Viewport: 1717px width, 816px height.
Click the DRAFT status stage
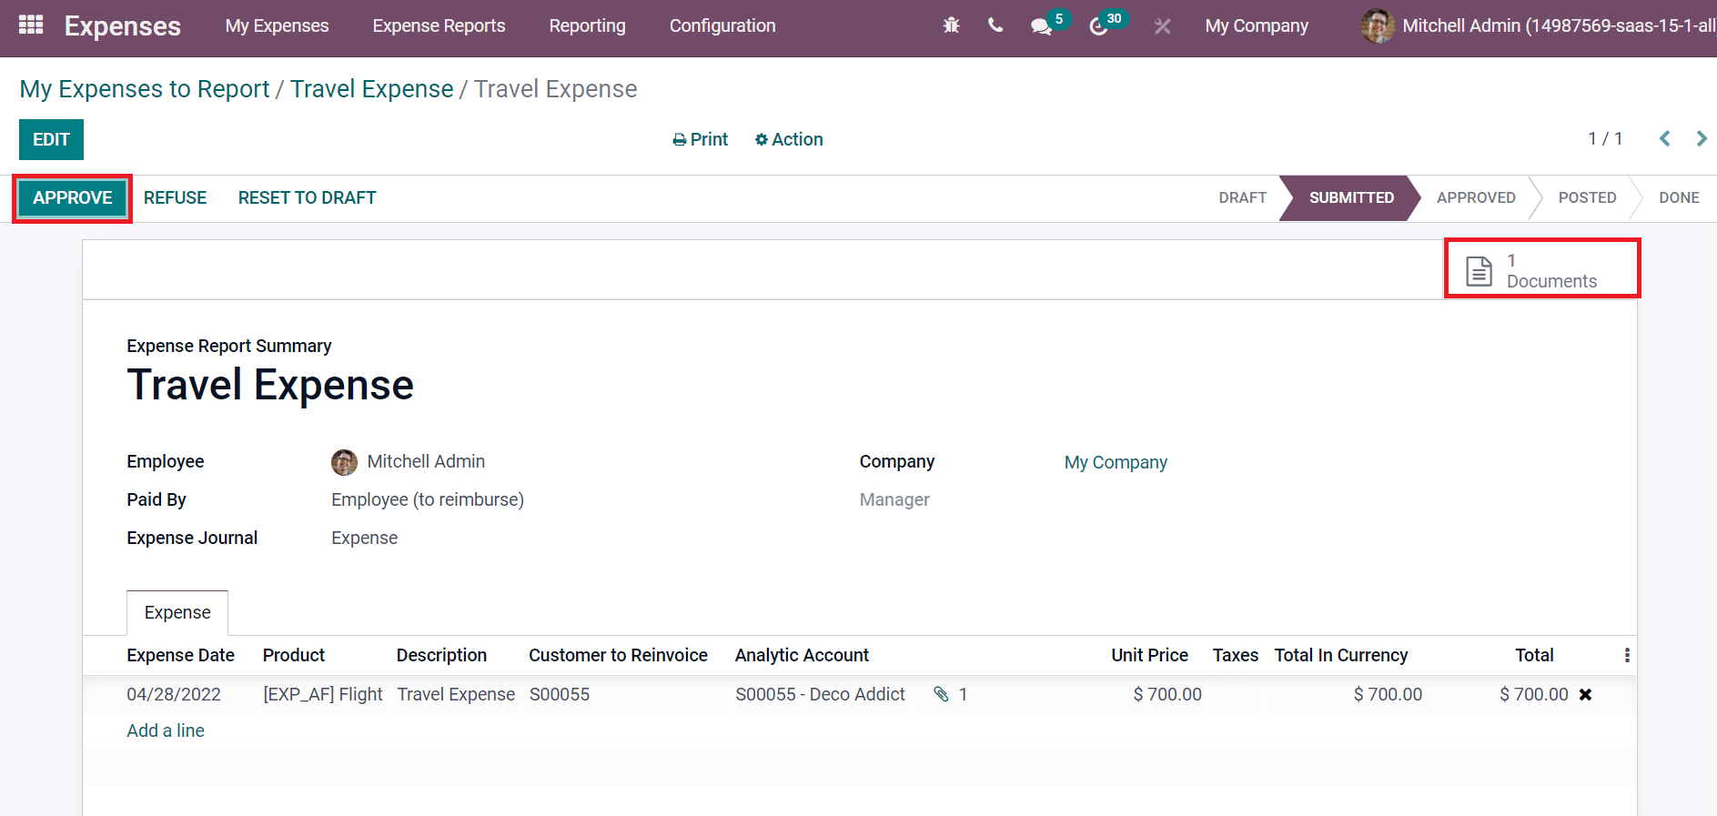point(1242,197)
